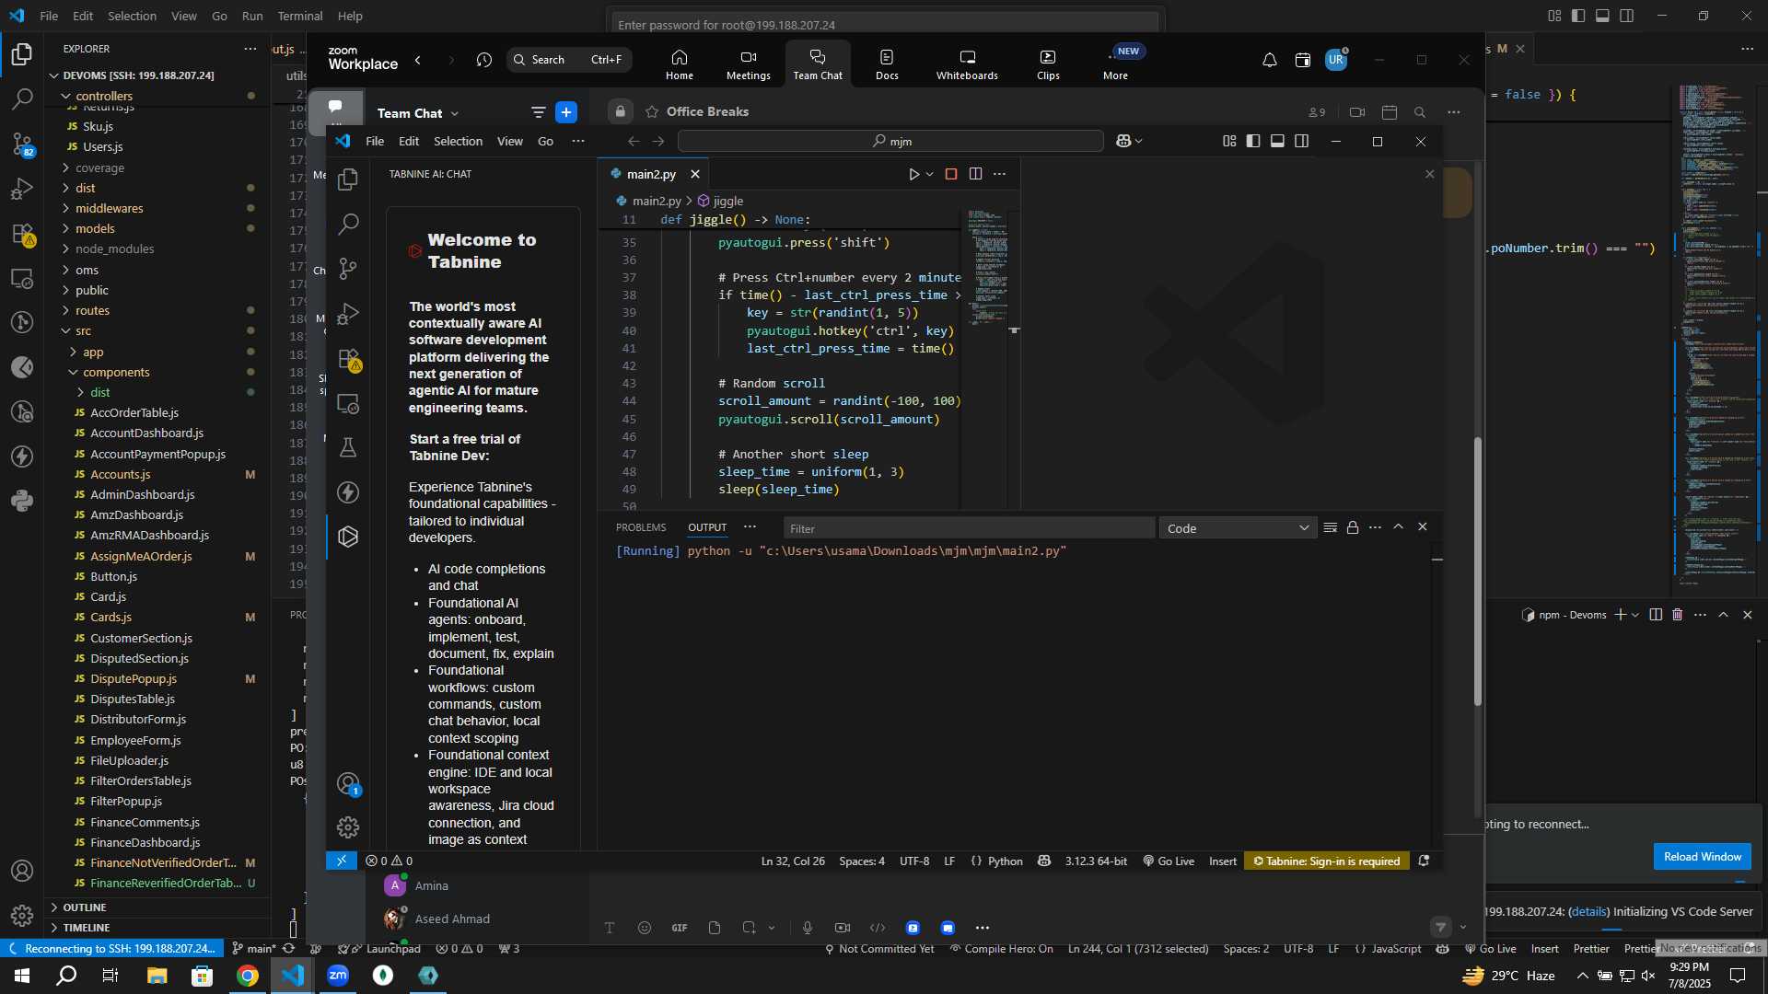Open Source Control in front VS Code activity bar

(348, 268)
